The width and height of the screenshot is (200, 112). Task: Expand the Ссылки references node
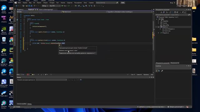click(x=158, y=23)
